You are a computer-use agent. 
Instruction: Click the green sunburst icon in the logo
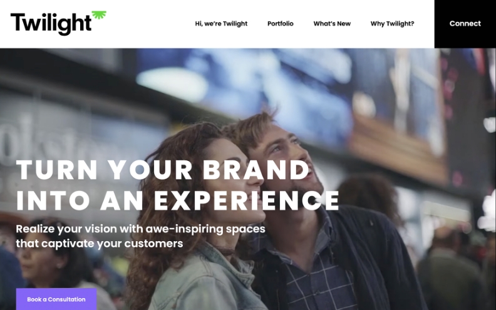click(99, 15)
